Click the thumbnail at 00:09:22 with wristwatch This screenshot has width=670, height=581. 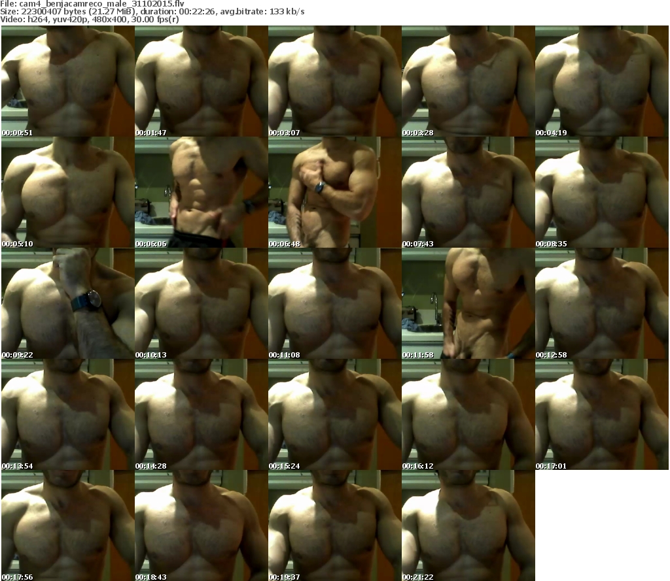(x=68, y=303)
